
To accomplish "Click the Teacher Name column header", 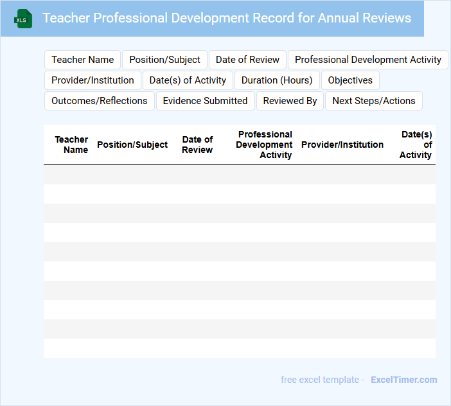I will 71,145.
